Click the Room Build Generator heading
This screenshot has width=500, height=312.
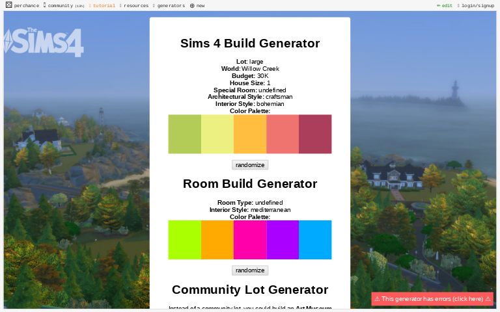(x=250, y=184)
